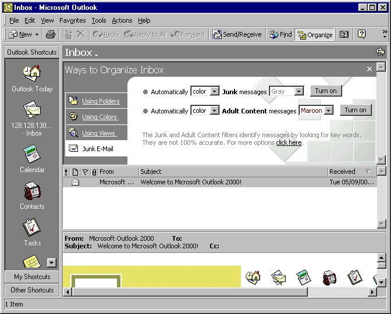
Task: Open the View menu
Action: click(x=47, y=20)
